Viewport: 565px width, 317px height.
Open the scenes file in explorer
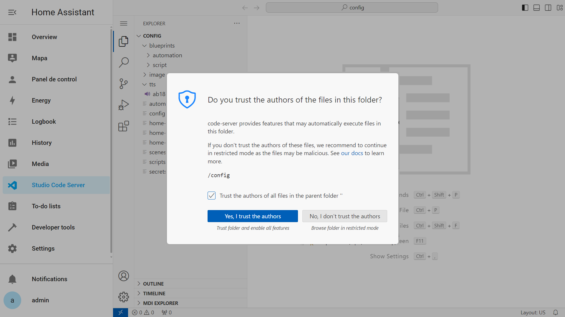pyautogui.click(x=151, y=152)
